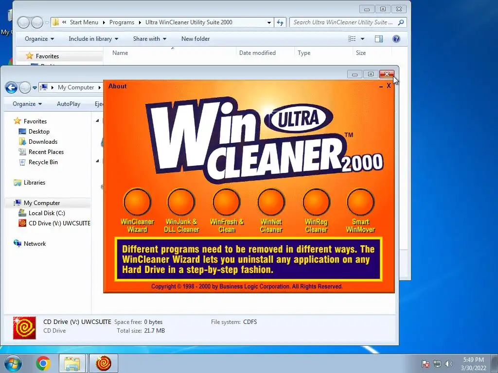Open WinReg Cleaner orange button
The height and width of the screenshot is (373, 498).
[x=316, y=202]
